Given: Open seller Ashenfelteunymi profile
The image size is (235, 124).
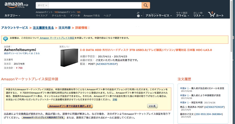Looking at the screenshot, I should click(x=20, y=50).
